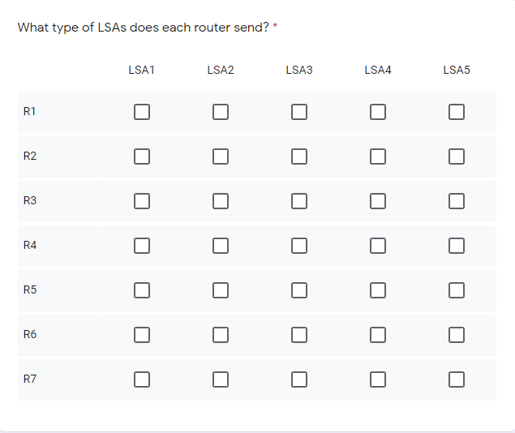Enable LSA4 checkbox in row R2
The width and height of the screenshot is (515, 433).
[x=378, y=156]
